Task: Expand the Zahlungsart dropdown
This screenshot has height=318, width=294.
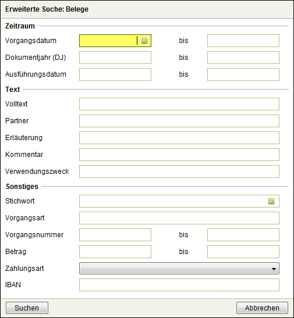Action: pos(179,269)
